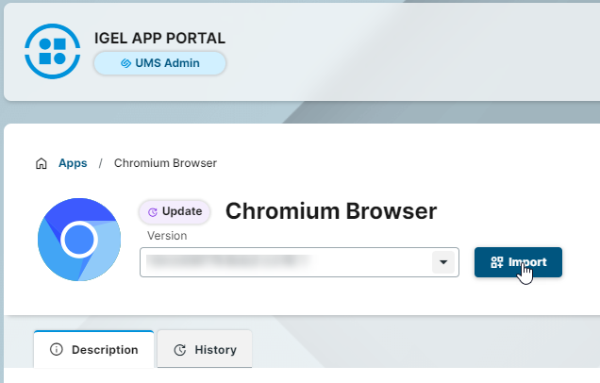600x383 pixels.
Task: Switch to the Description tab
Action: [93, 349]
